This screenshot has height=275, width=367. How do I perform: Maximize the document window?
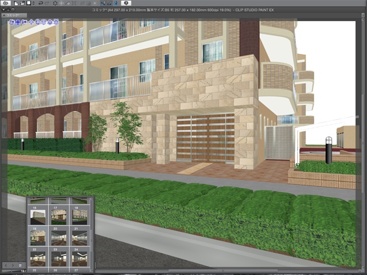[13, 10]
